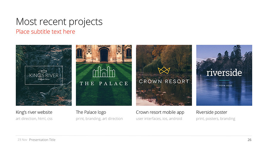Click the white skyline icon above The Palace
Viewport: 268px width, 150px height.
(x=104, y=71)
